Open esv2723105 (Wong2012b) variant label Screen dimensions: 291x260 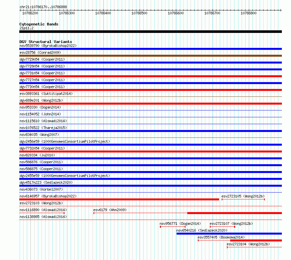tap(243, 196)
